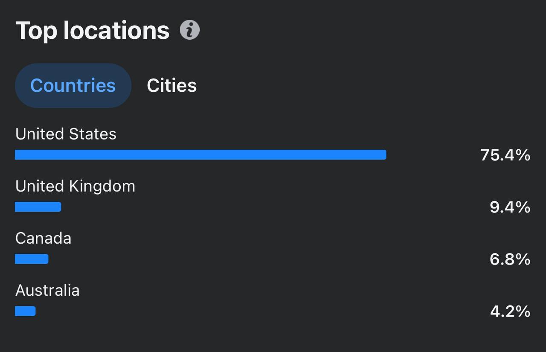Select the Australia label
This screenshot has height=352, width=546.
[47, 291]
